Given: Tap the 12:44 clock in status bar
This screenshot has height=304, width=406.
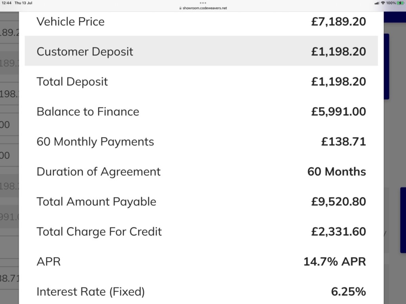Looking at the screenshot, I should pos(6,3).
